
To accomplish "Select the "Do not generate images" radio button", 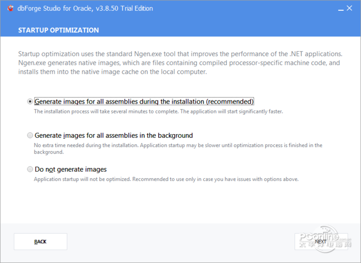I will point(29,169).
